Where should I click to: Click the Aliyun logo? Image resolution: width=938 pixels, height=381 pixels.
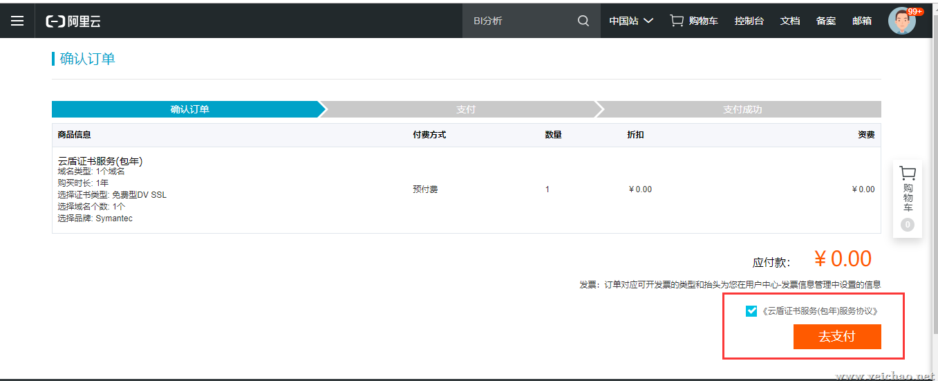tap(73, 21)
